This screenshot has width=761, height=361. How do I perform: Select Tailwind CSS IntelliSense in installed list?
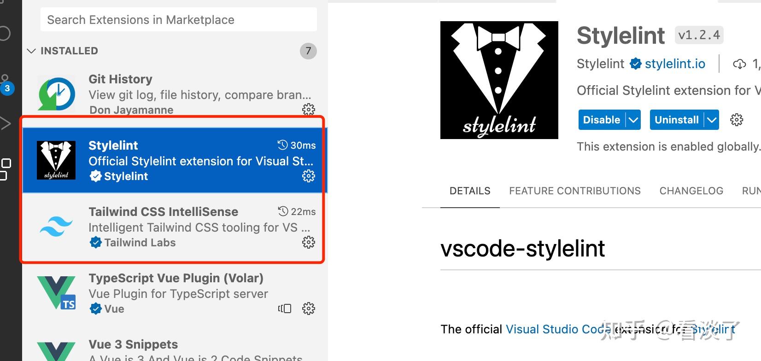(175, 227)
